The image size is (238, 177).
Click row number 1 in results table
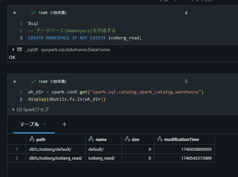(17, 149)
